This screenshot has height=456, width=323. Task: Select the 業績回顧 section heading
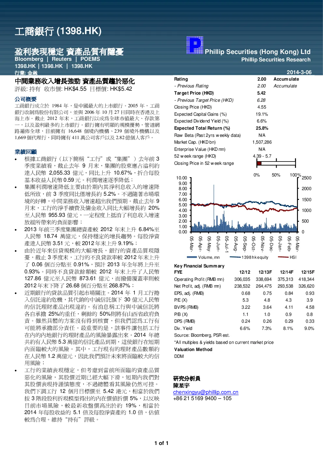25,152
